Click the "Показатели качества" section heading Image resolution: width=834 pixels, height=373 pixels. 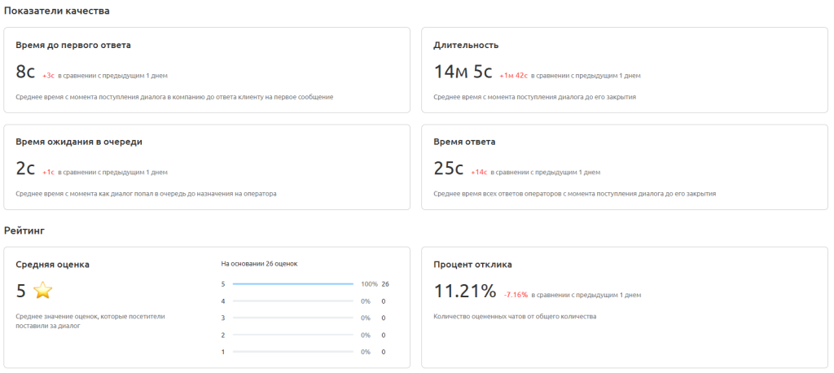tap(57, 11)
